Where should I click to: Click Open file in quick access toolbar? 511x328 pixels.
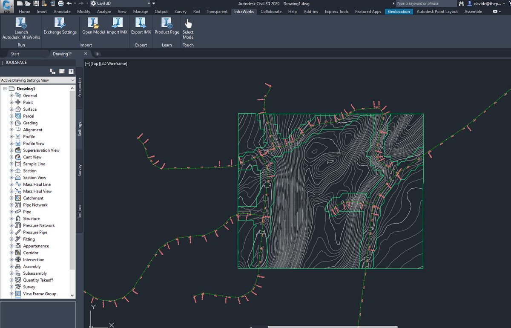[28, 3]
